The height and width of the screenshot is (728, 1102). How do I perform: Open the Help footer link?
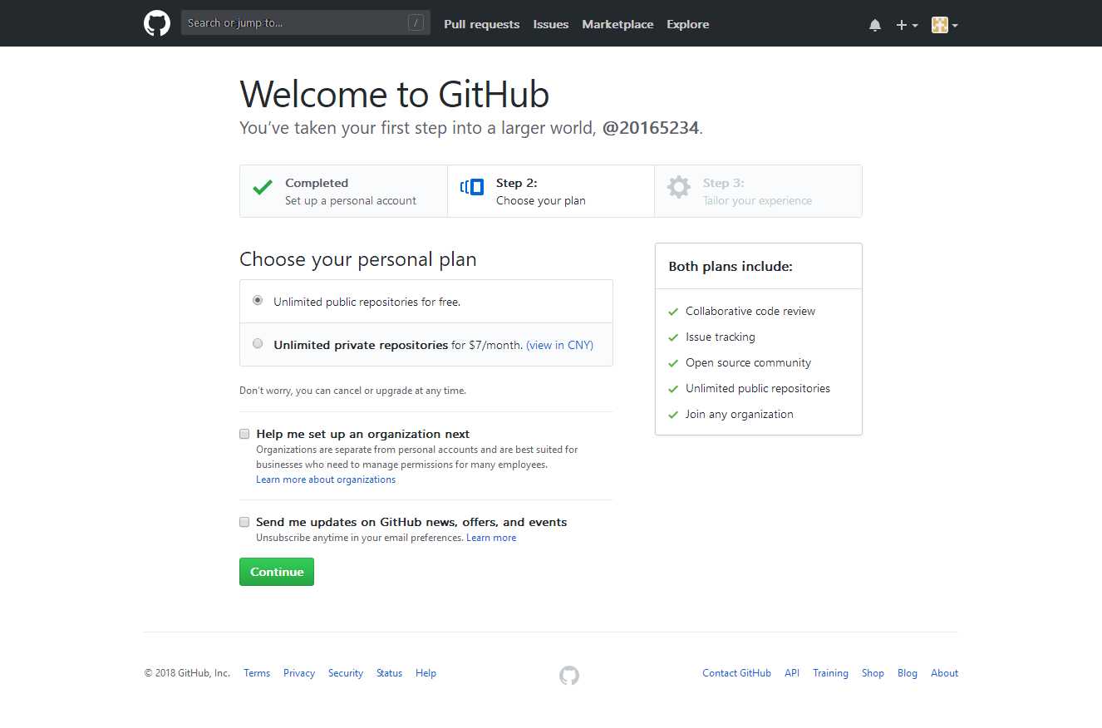426,673
